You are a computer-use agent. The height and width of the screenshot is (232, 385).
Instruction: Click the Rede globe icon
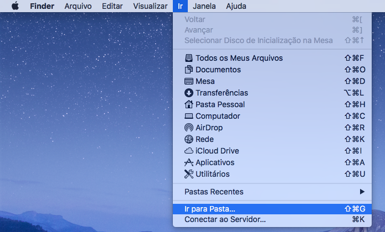(188, 139)
